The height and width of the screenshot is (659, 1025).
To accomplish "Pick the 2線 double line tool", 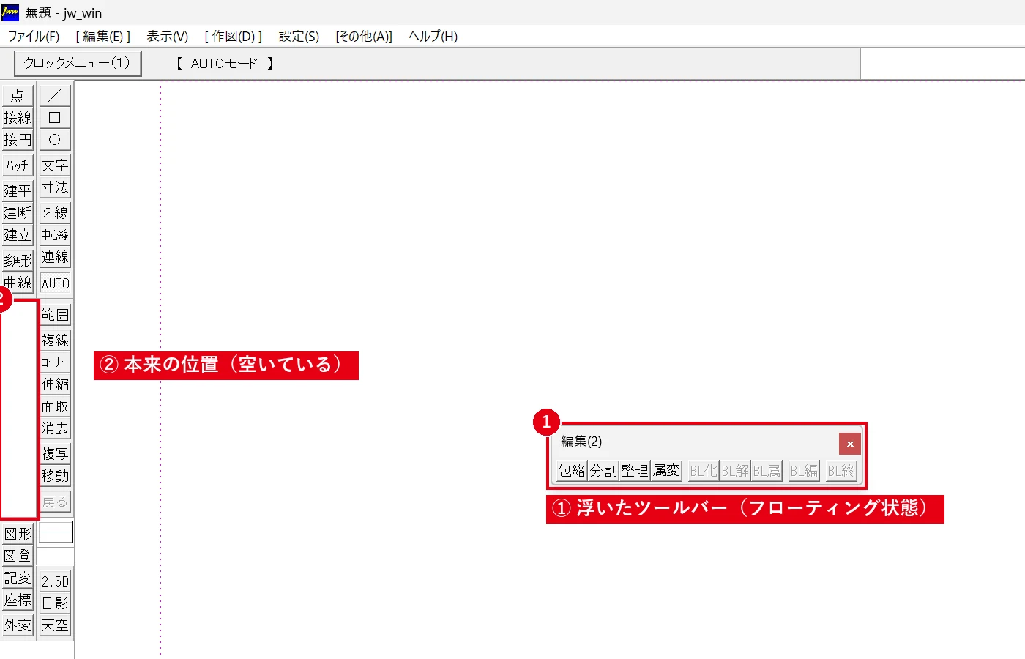I will tap(55, 213).
